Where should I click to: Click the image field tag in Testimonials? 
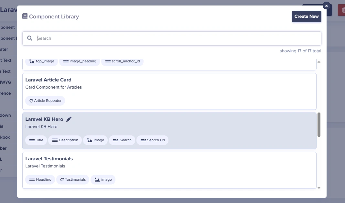(103, 179)
